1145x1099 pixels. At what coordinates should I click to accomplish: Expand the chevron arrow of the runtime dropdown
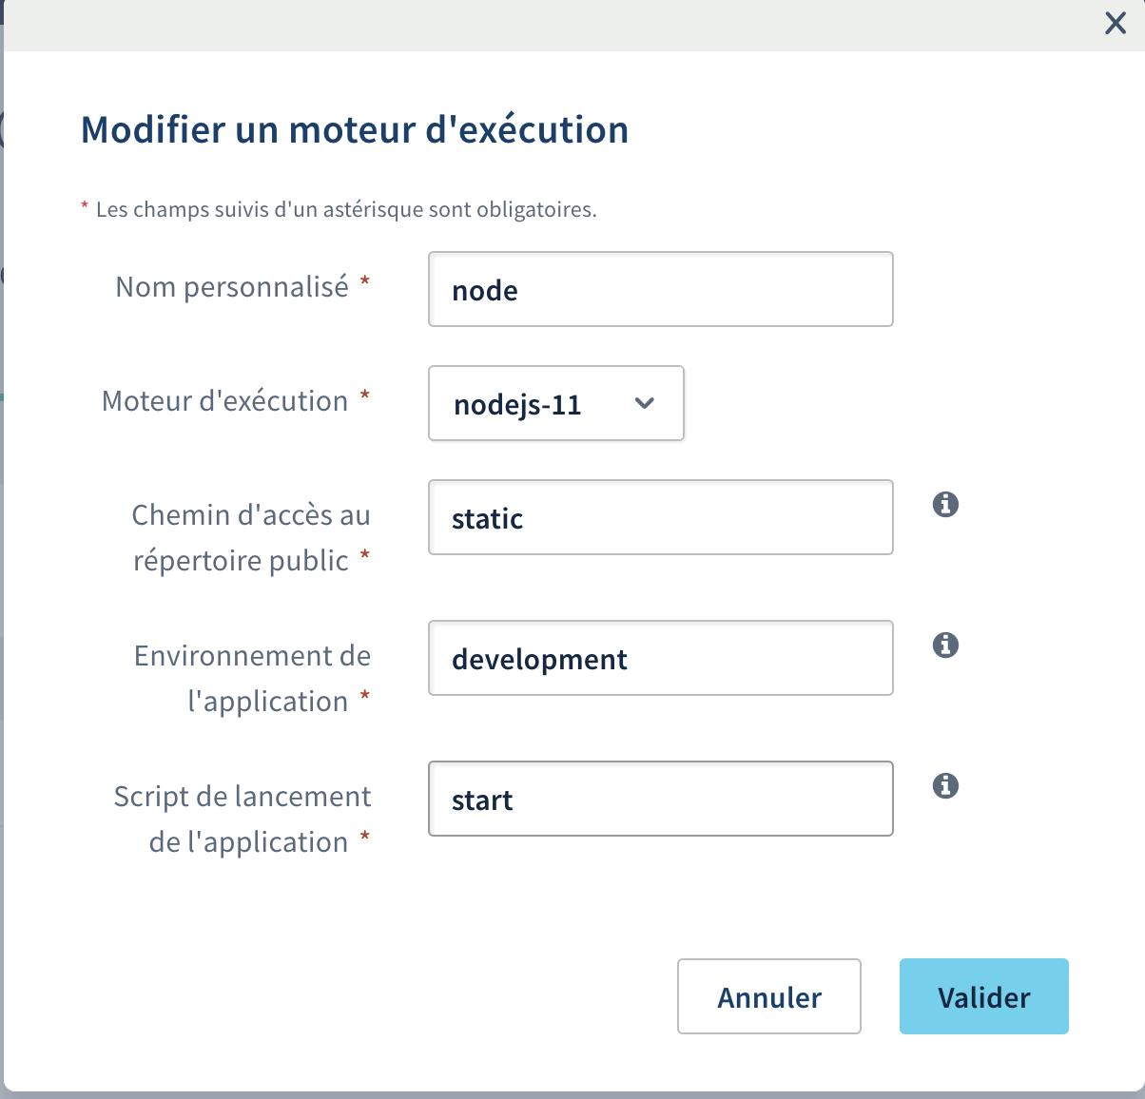click(645, 403)
